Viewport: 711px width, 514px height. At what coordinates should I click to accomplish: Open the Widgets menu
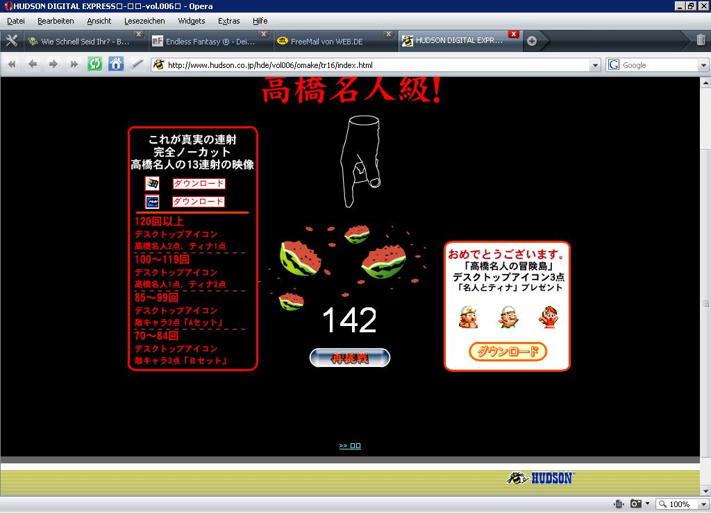pos(192,21)
